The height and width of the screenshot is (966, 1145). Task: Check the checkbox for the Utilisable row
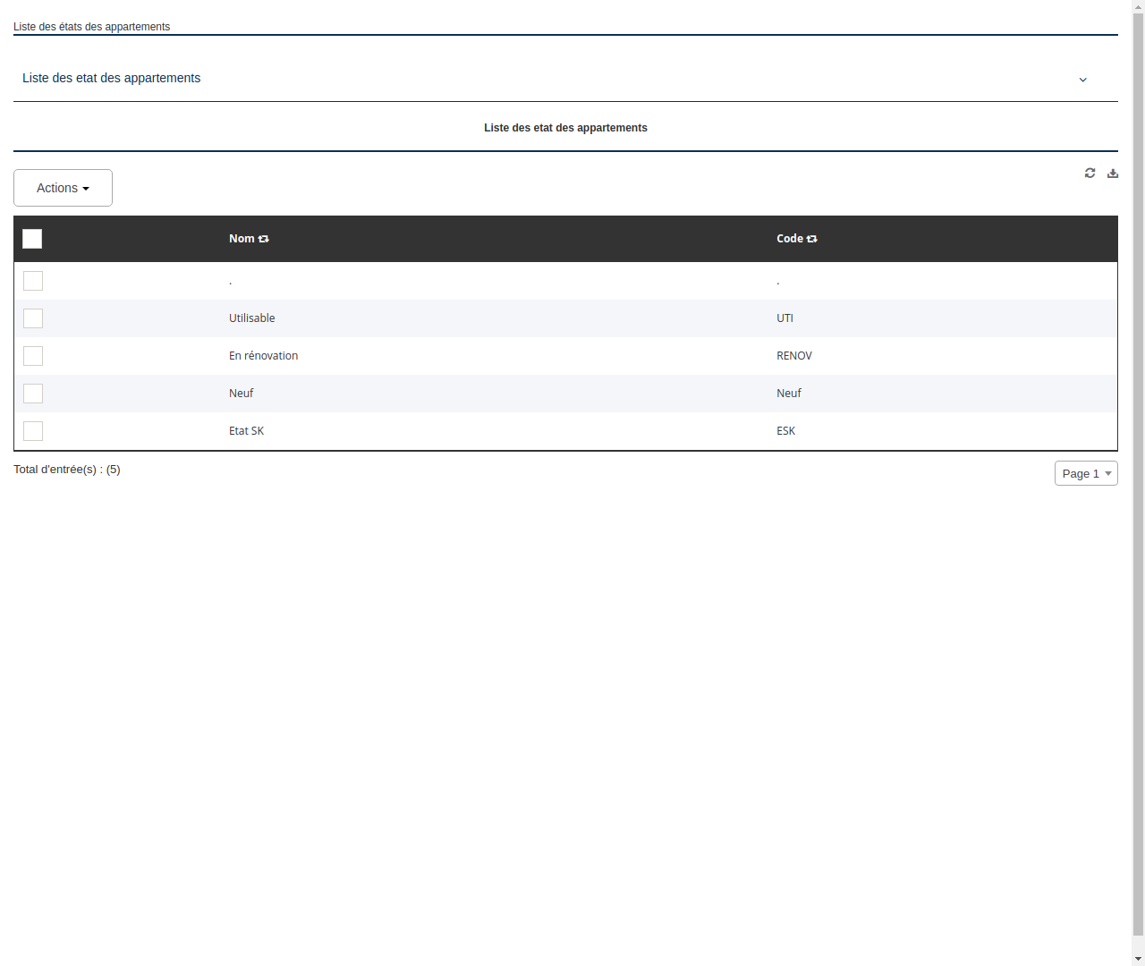click(x=33, y=318)
